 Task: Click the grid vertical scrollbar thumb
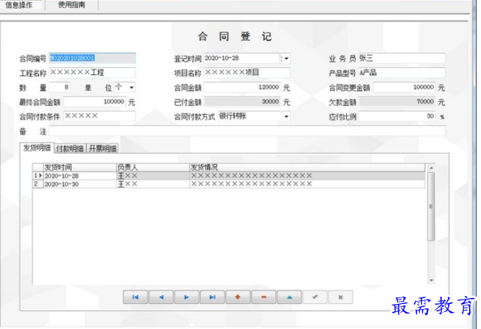click(x=431, y=206)
